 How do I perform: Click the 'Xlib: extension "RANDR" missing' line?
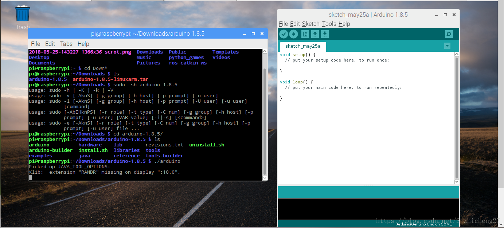click(x=105, y=172)
